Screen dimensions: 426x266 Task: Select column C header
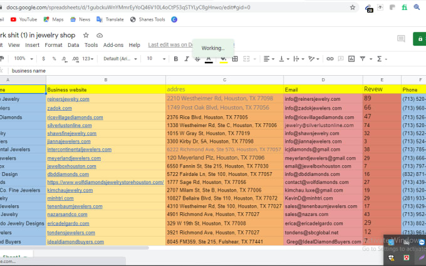pyautogui.click(x=225, y=80)
